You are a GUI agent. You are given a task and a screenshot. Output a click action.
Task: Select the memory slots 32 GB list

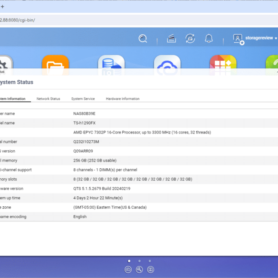tap(133, 179)
